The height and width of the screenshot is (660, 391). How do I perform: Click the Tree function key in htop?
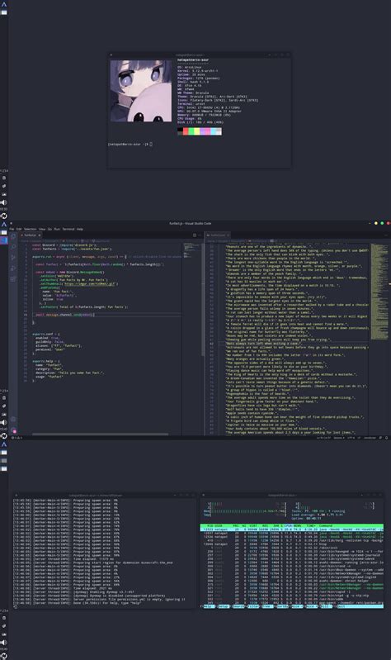click(x=267, y=606)
